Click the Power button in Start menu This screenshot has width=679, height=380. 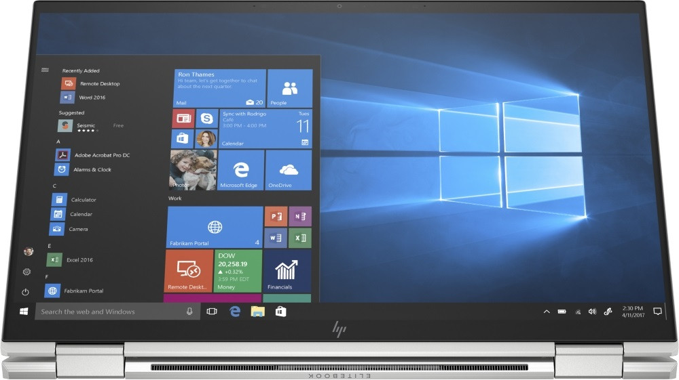(x=26, y=292)
